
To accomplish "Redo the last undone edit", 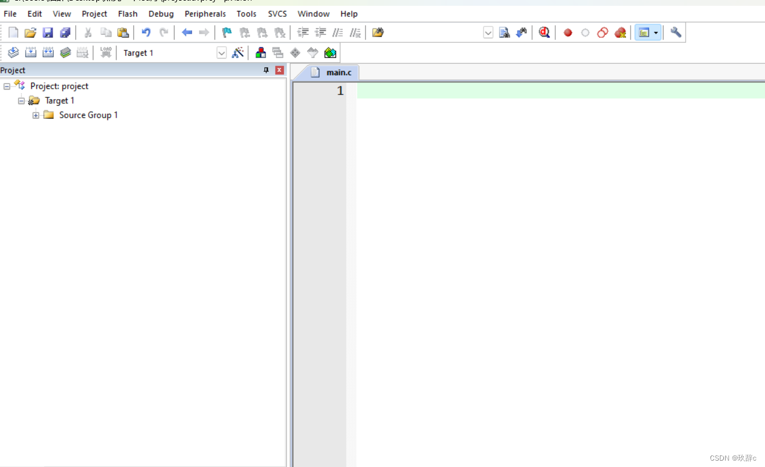I will pos(163,32).
